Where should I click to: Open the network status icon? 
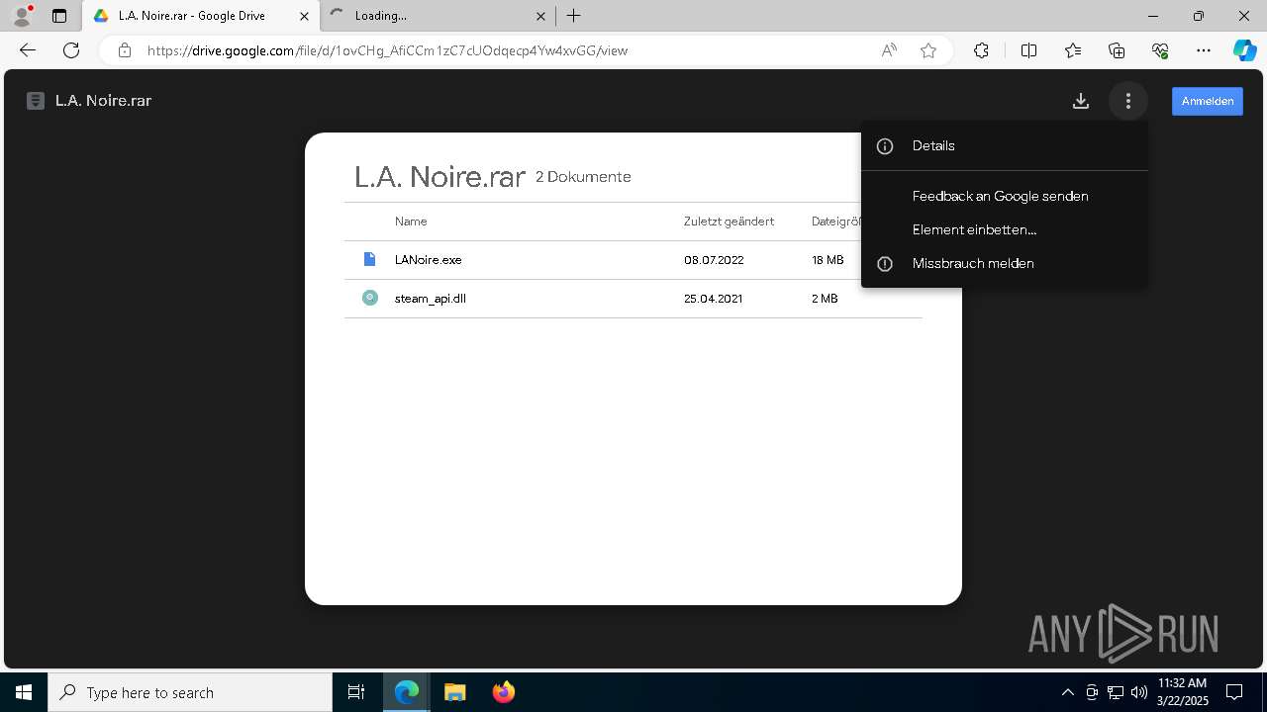[1115, 692]
